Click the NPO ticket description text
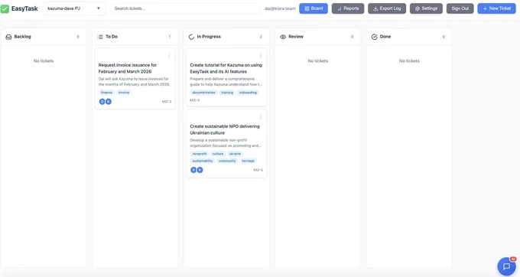This screenshot has height=277, width=520. coord(226,142)
